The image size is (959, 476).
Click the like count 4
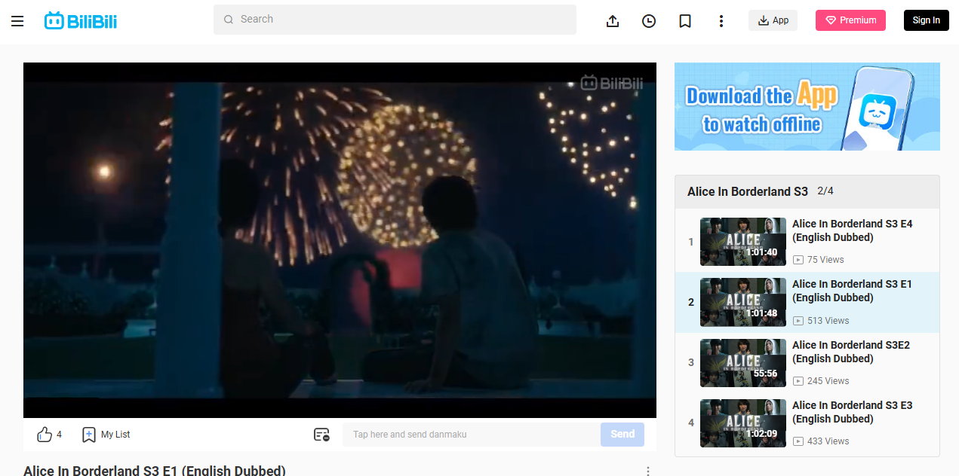60,435
